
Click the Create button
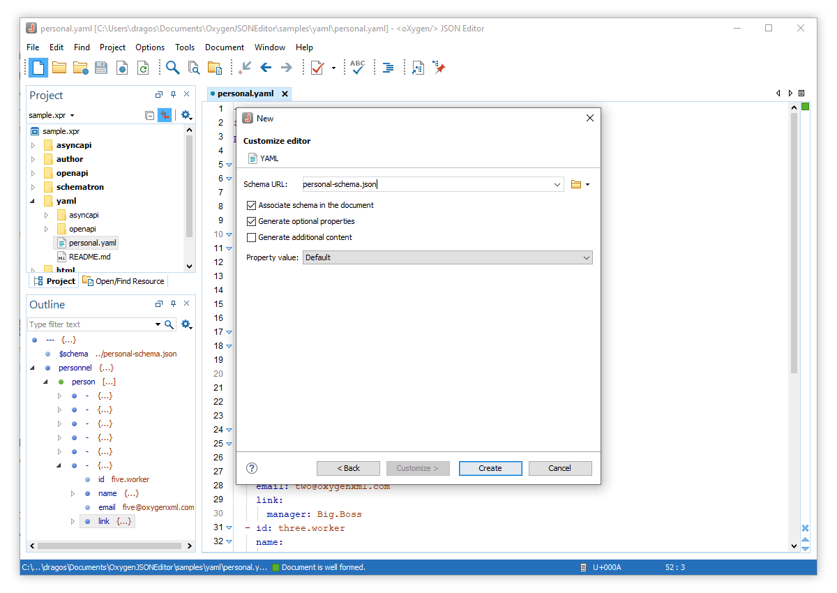tap(490, 468)
